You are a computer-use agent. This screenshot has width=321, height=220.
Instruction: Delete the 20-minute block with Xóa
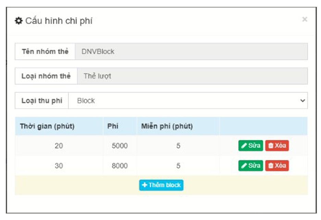[x=277, y=146]
